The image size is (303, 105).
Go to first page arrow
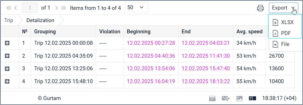coord(9,8)
